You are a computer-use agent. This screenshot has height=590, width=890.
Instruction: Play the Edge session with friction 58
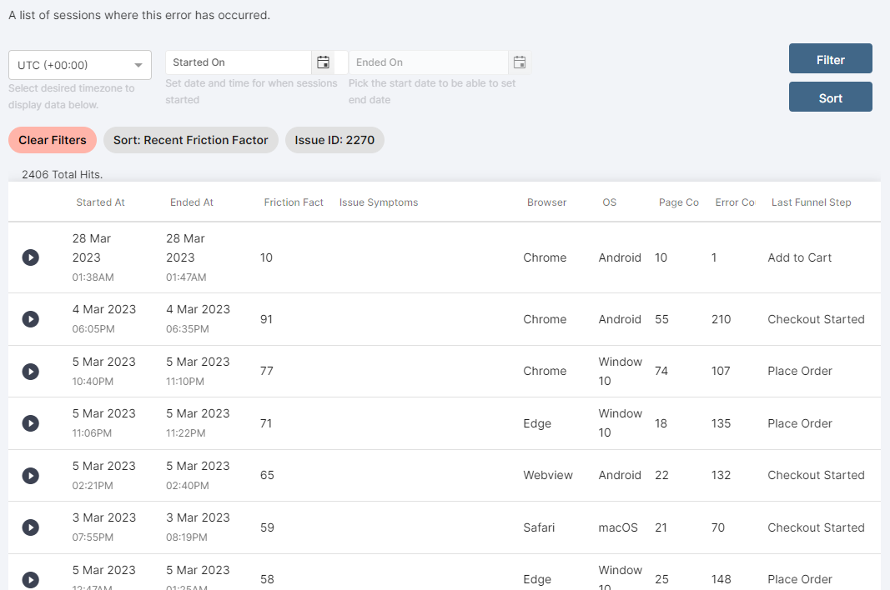point(31,580)
